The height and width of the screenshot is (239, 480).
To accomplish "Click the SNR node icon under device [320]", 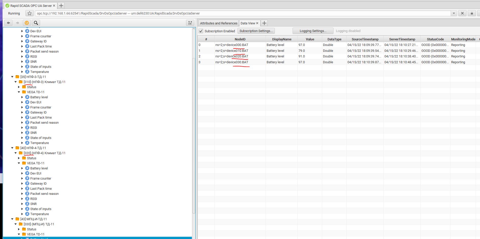I will pos(27,204).
